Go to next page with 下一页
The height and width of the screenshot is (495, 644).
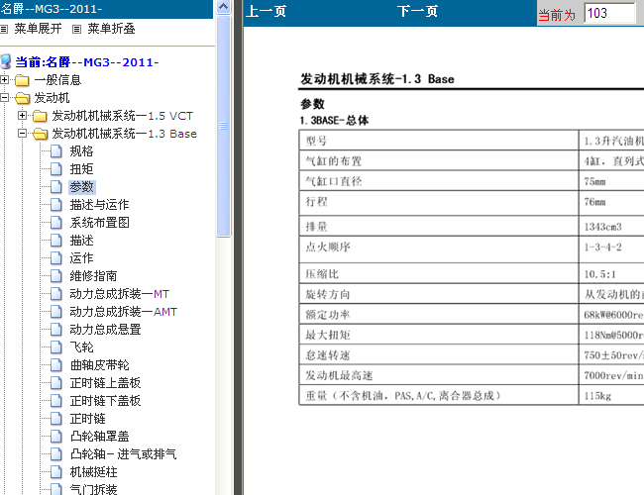click(417, 11)
